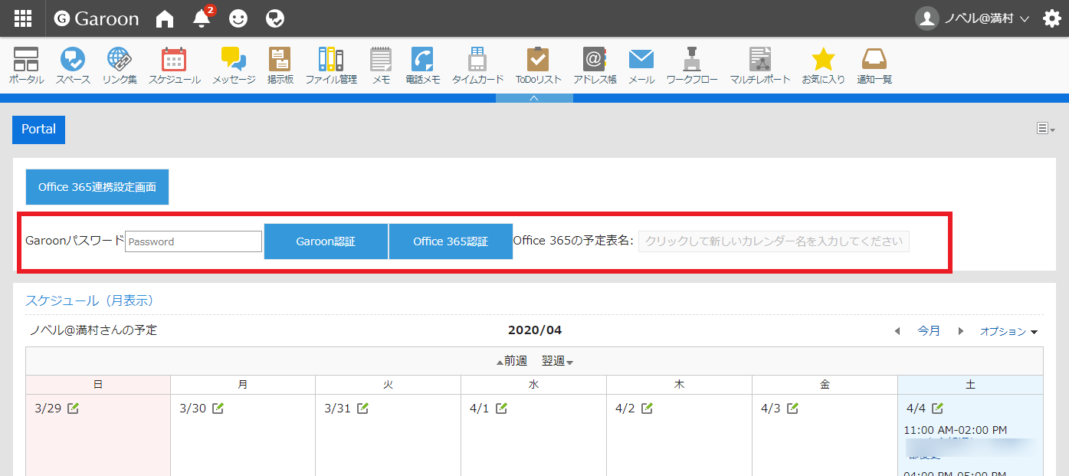This screenshot has width=1069, height=476.
Task: Open the notifications bell
Action: click(202, 18)
